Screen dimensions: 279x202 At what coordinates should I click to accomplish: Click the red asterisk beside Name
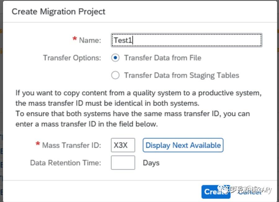[74, 39]
